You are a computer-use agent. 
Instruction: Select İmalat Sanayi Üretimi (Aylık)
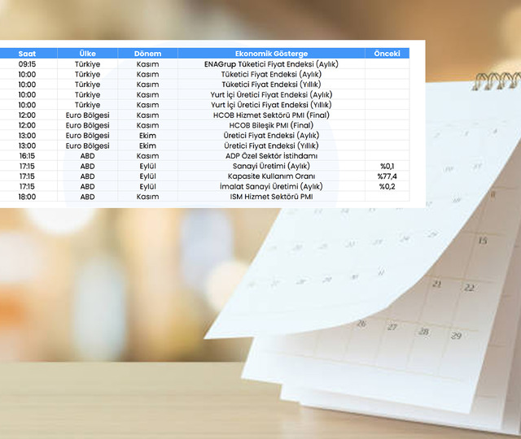(271, 186)
